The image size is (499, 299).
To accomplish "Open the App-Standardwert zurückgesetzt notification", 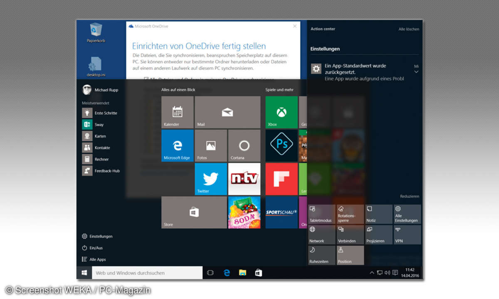I will click(365, 72).
